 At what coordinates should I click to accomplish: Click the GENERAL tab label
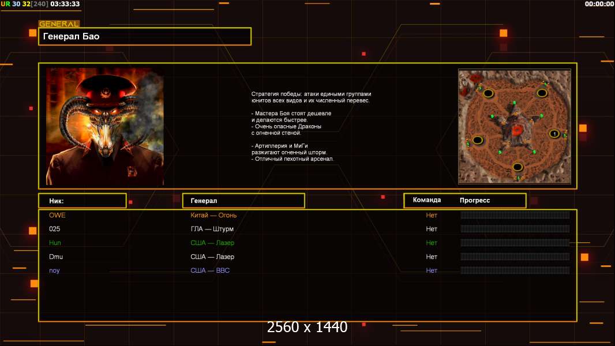(x=59, y=24)
